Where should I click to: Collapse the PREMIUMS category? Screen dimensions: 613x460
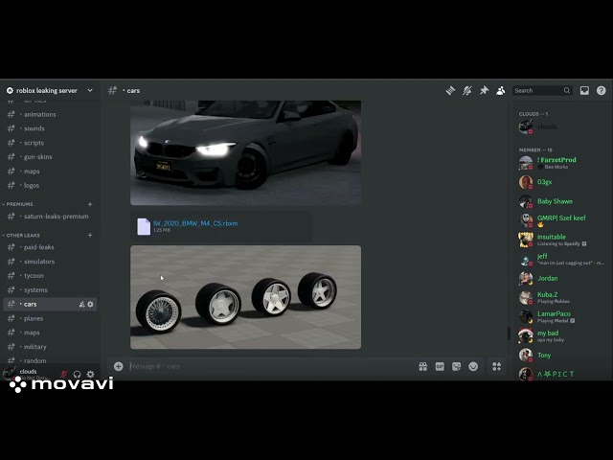[18, 204]
